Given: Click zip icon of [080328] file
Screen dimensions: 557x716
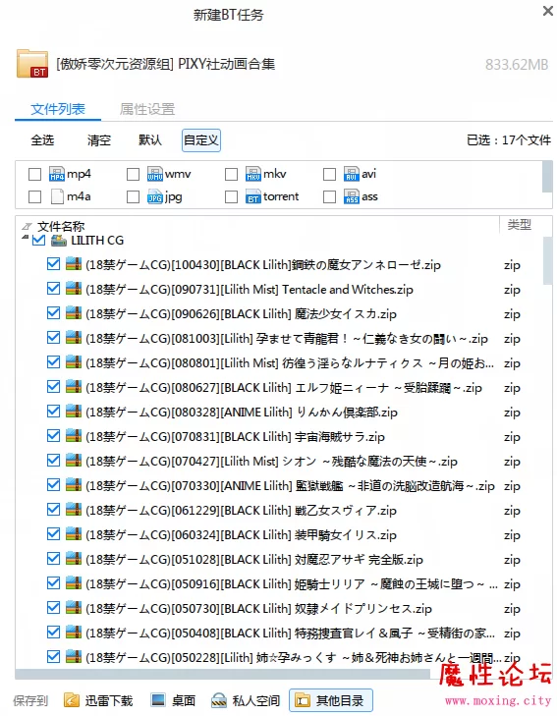Looking at the screenshot, I should pos(74,412).
